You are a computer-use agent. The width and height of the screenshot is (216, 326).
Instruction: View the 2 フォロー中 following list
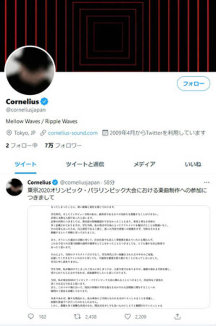click(x=22, y=145)
